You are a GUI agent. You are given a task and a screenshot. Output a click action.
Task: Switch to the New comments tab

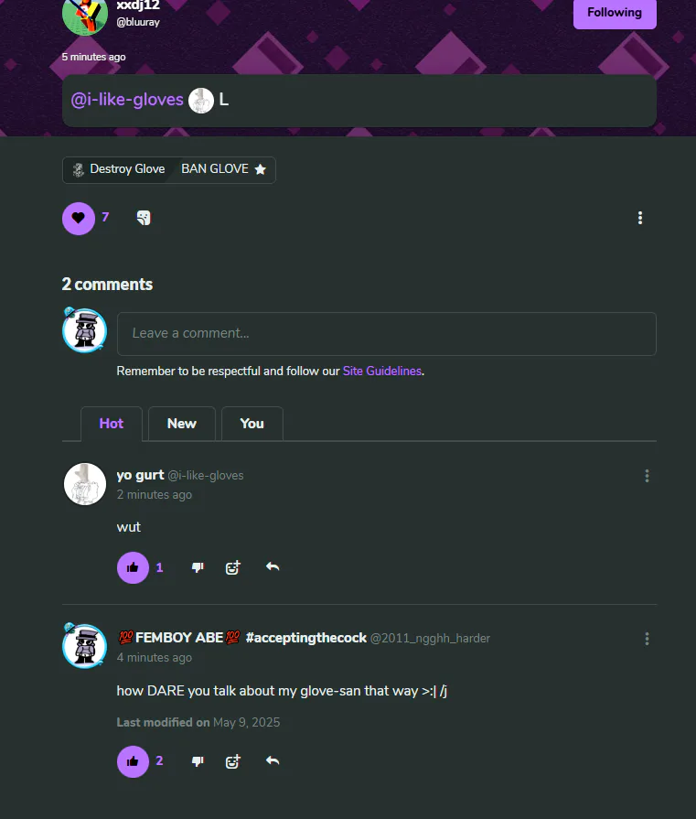point(182,424)
